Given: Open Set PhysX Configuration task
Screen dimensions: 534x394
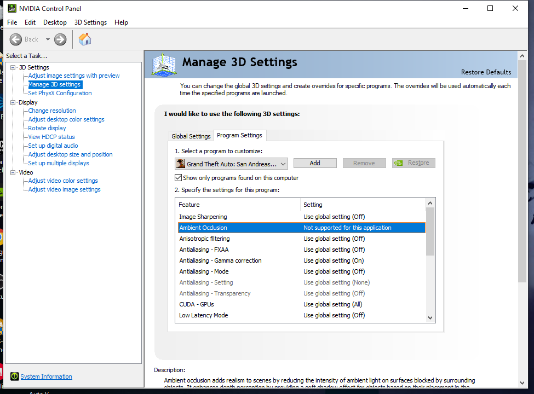Looking at the screenshot, I should (60, 93).
